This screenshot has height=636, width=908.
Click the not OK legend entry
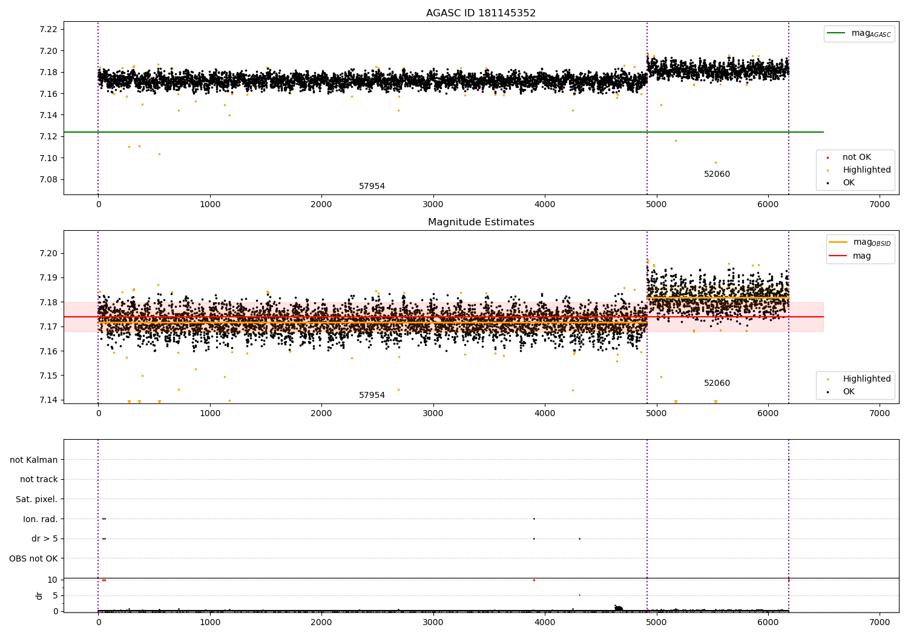tap(849, 157)
